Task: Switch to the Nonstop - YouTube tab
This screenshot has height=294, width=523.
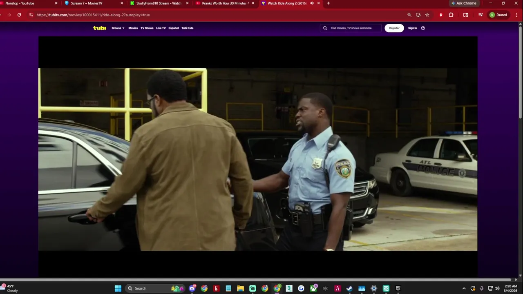Action: (x=27, y=3)
